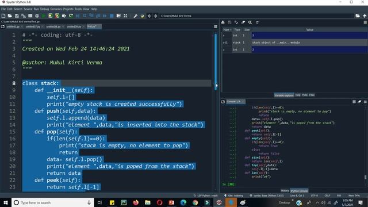Open editor pane options hamburger menu
This screenshot has height=207, width=368.
(x=216, y=26)
